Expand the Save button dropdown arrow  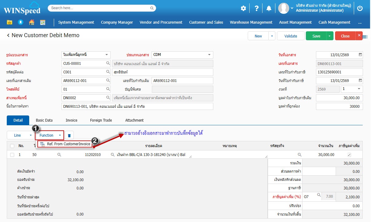[329, 36]
